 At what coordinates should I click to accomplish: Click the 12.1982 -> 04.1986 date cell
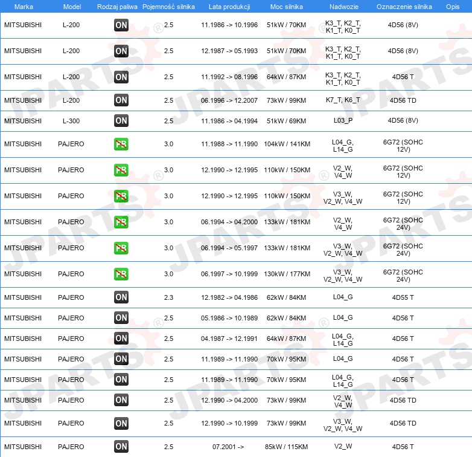[229, 297]
